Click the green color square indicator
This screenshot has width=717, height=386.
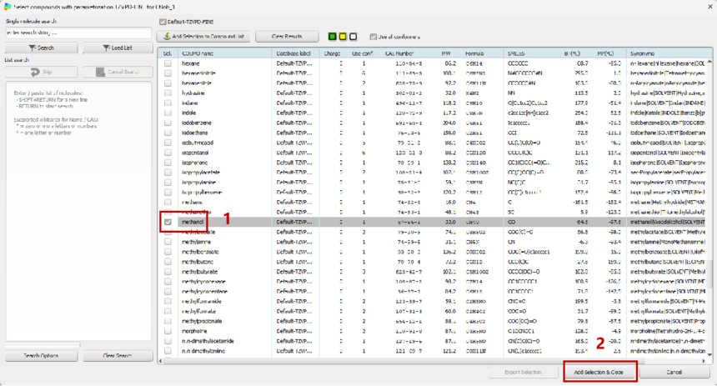[333, 37]
